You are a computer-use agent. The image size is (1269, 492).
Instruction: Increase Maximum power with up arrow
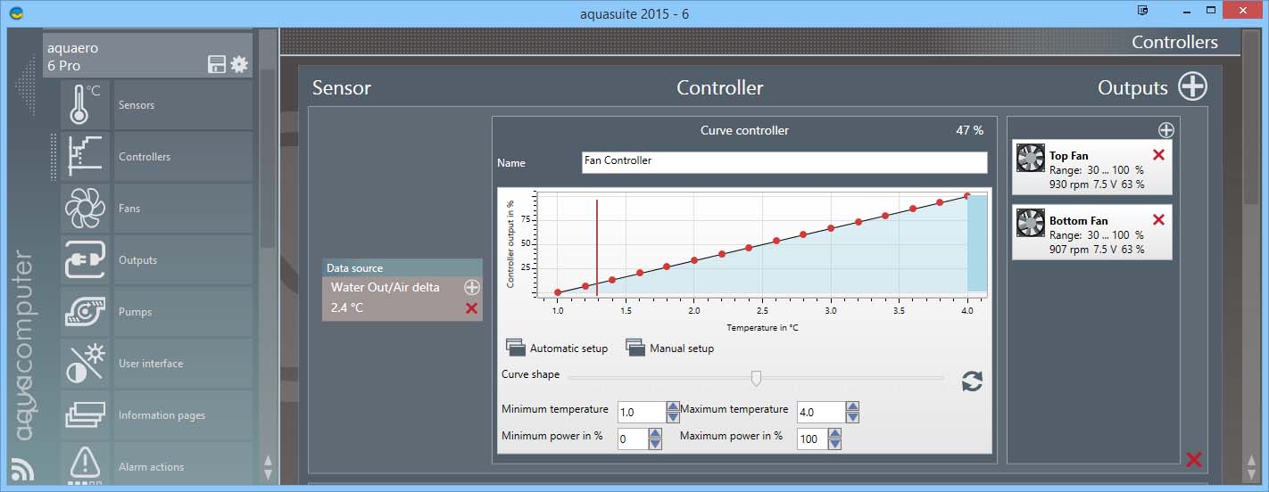point(834,434)
